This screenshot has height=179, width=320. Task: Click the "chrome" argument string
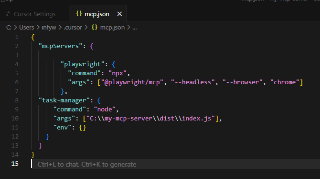tap(285, 82)
